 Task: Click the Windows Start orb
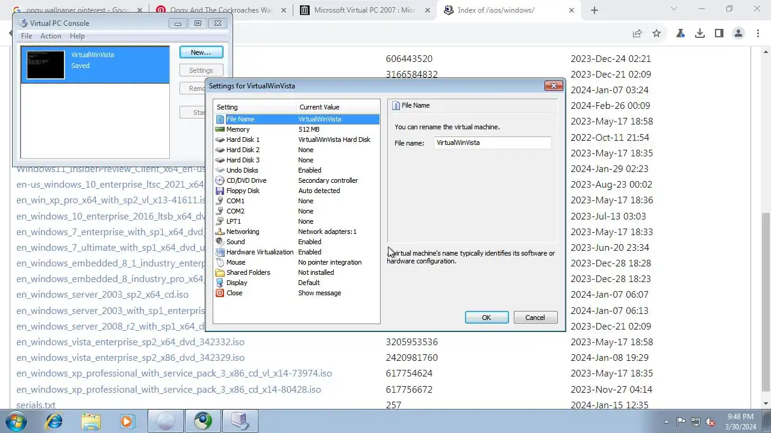point(16,421)
